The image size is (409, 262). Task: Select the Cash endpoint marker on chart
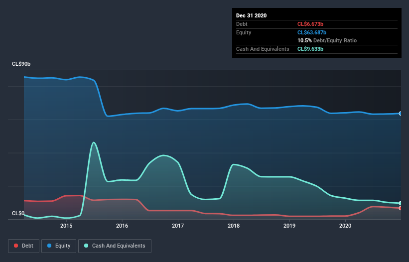coord(401,203)
